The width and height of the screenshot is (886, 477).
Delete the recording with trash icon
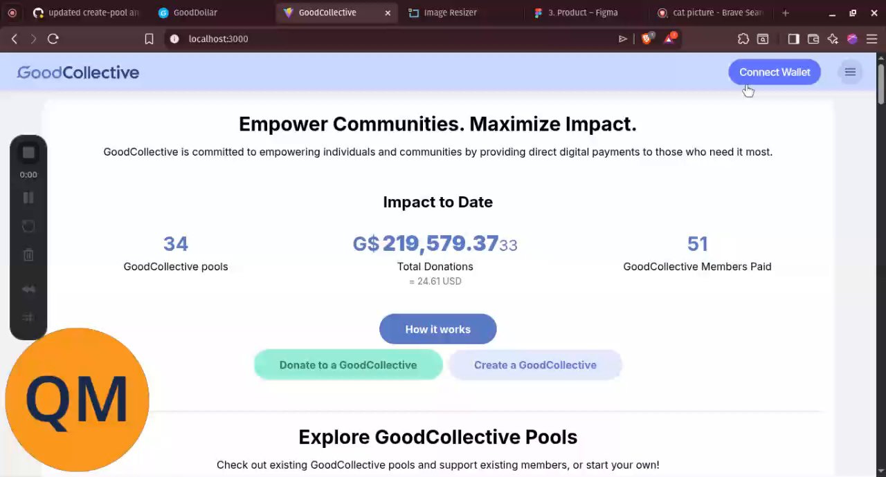[28, 255]
